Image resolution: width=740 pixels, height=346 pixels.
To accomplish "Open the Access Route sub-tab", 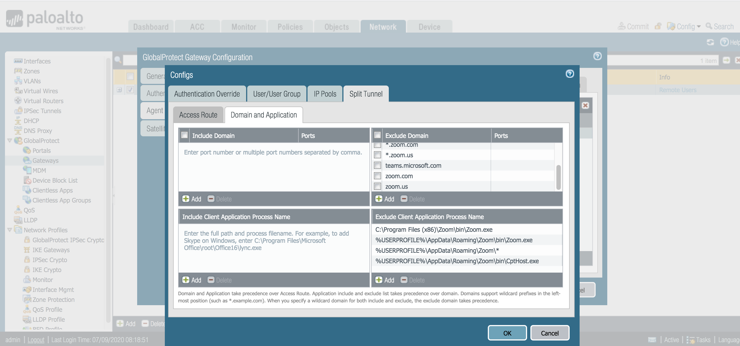I will [198, 115].
